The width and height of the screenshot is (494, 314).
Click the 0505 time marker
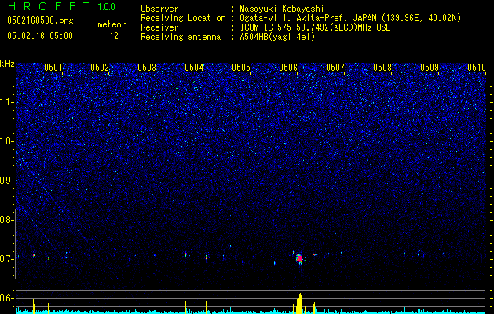point(241,68)
